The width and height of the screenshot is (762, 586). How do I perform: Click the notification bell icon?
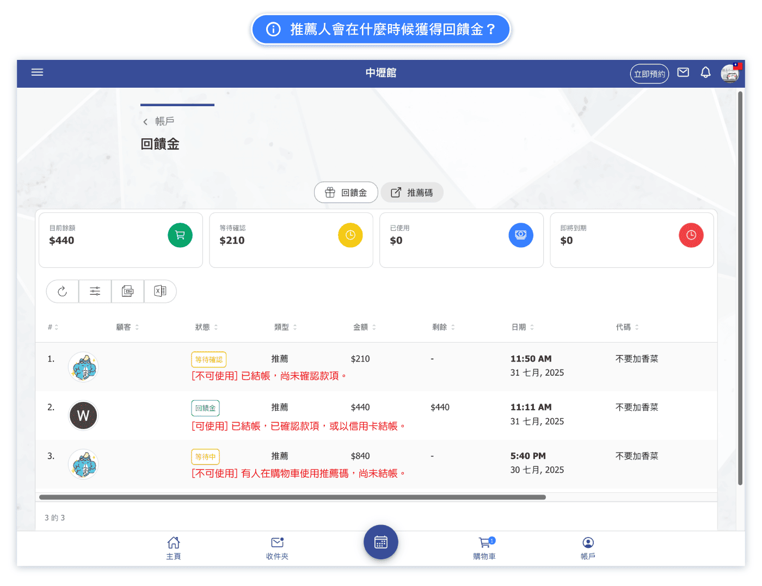coord(705,72)
